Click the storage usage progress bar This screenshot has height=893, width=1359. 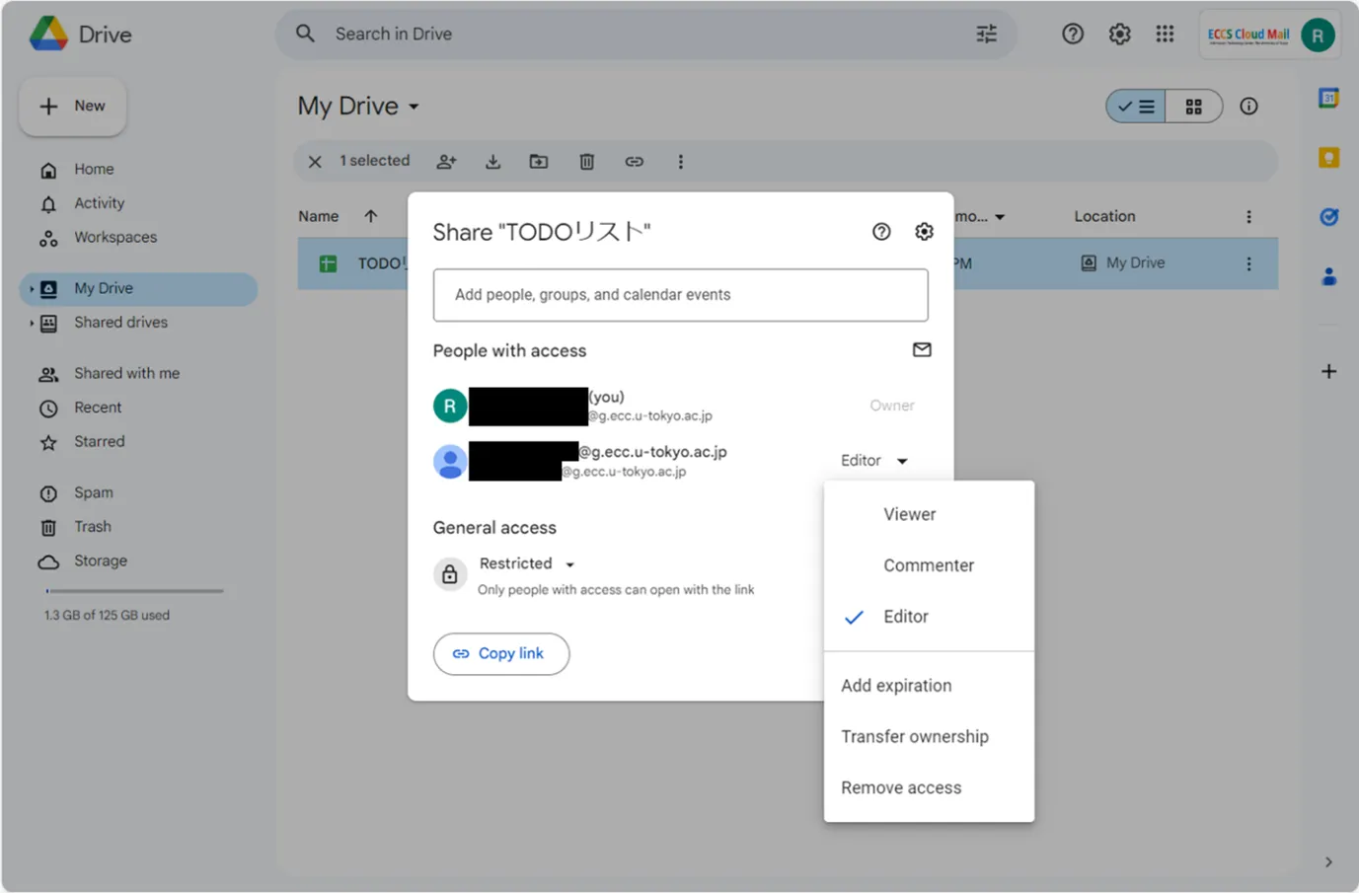134,591
